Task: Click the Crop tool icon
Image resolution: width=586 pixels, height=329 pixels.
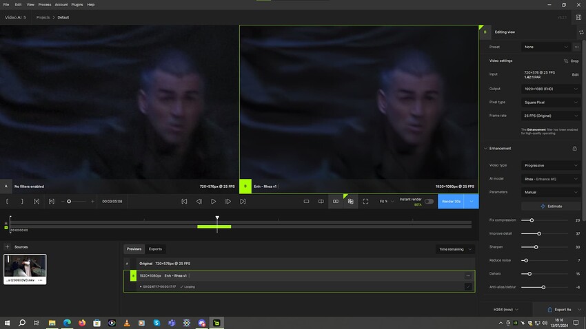Action: (x=566, y=61)
